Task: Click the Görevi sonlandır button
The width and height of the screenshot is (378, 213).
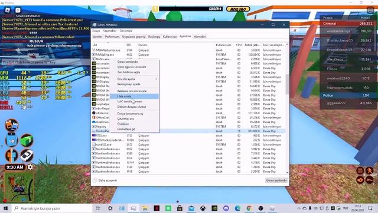Action: 276,180
